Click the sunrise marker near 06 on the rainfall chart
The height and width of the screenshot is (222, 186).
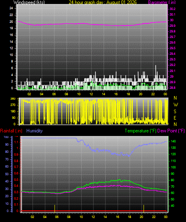click(x=55, y=209)
